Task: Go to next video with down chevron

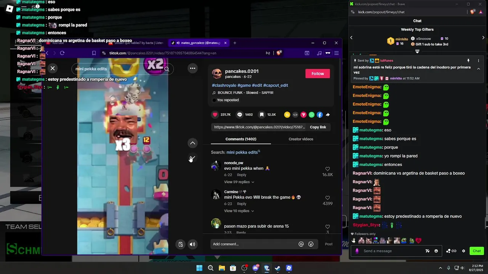Action: [x=193, y=158]
